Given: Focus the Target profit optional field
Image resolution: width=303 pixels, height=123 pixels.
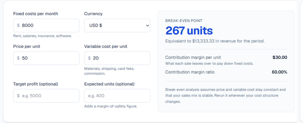Looking at the screenshot, I should pos(46,96).
